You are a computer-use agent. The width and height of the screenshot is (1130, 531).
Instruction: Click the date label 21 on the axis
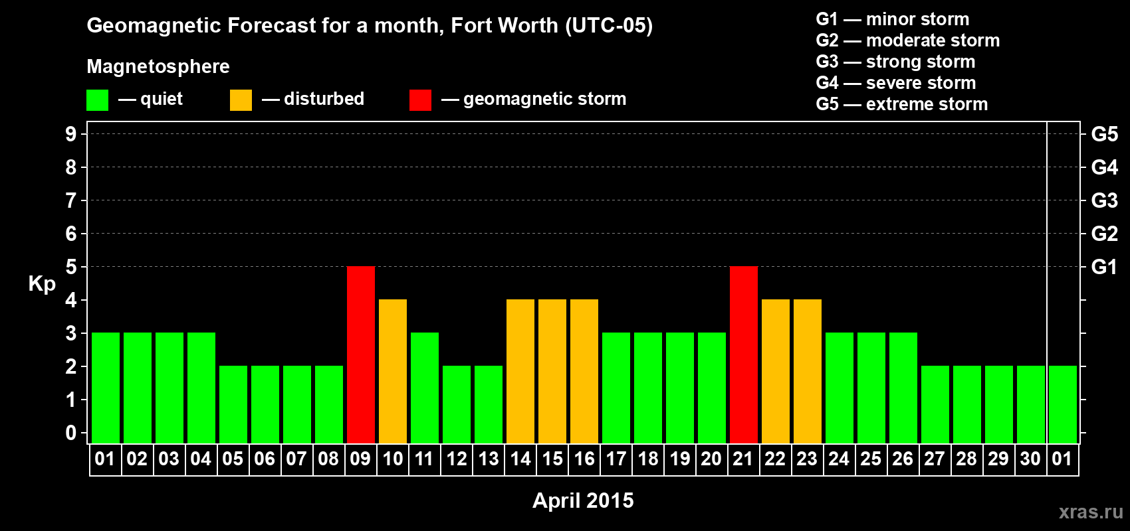[743, 459]
